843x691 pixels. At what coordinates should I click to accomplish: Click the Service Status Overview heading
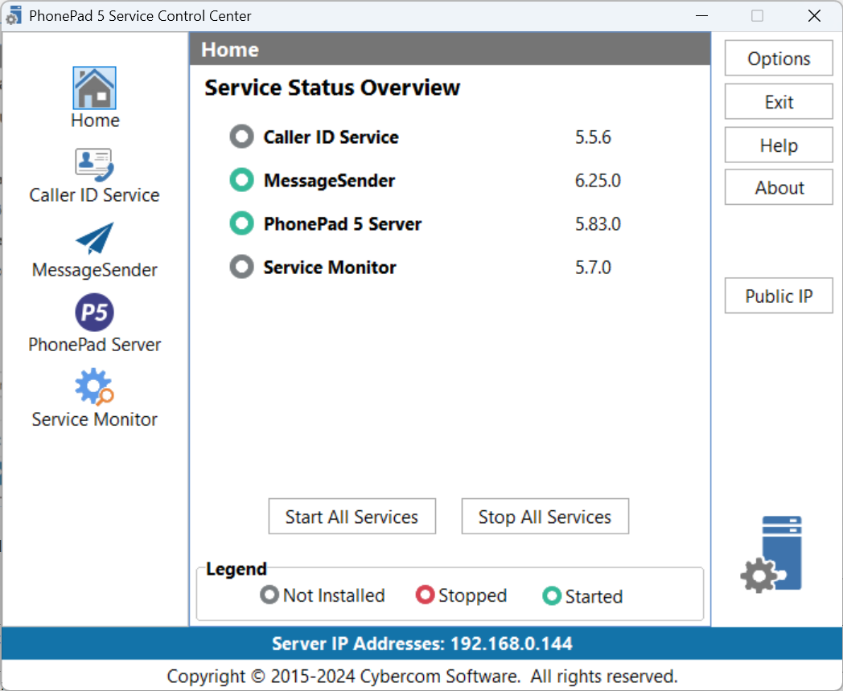(x=332, y=88)
